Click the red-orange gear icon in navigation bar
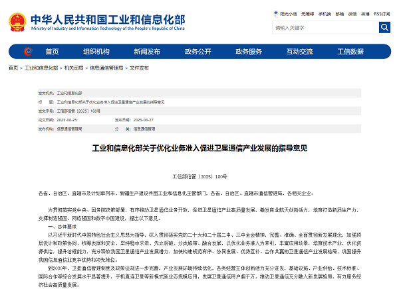The height and width of the screenshot is (289, 399). 28,52
